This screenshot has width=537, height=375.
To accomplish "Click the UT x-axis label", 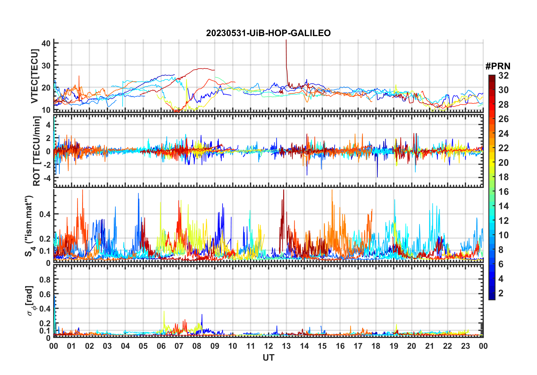I will (x=268, y=358).
